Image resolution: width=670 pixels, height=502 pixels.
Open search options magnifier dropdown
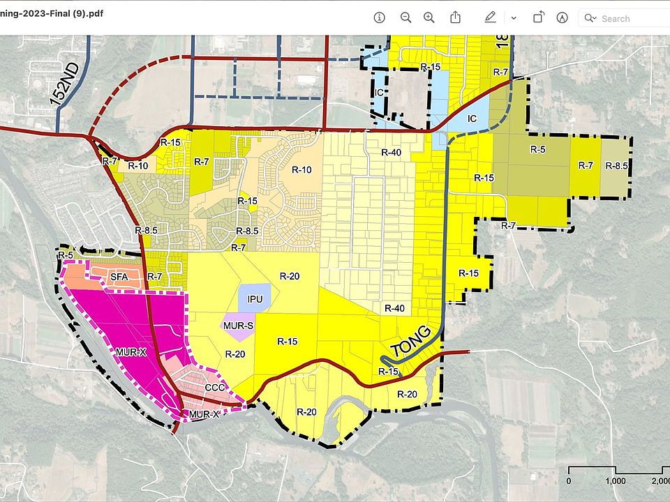(x=591, y=18)
